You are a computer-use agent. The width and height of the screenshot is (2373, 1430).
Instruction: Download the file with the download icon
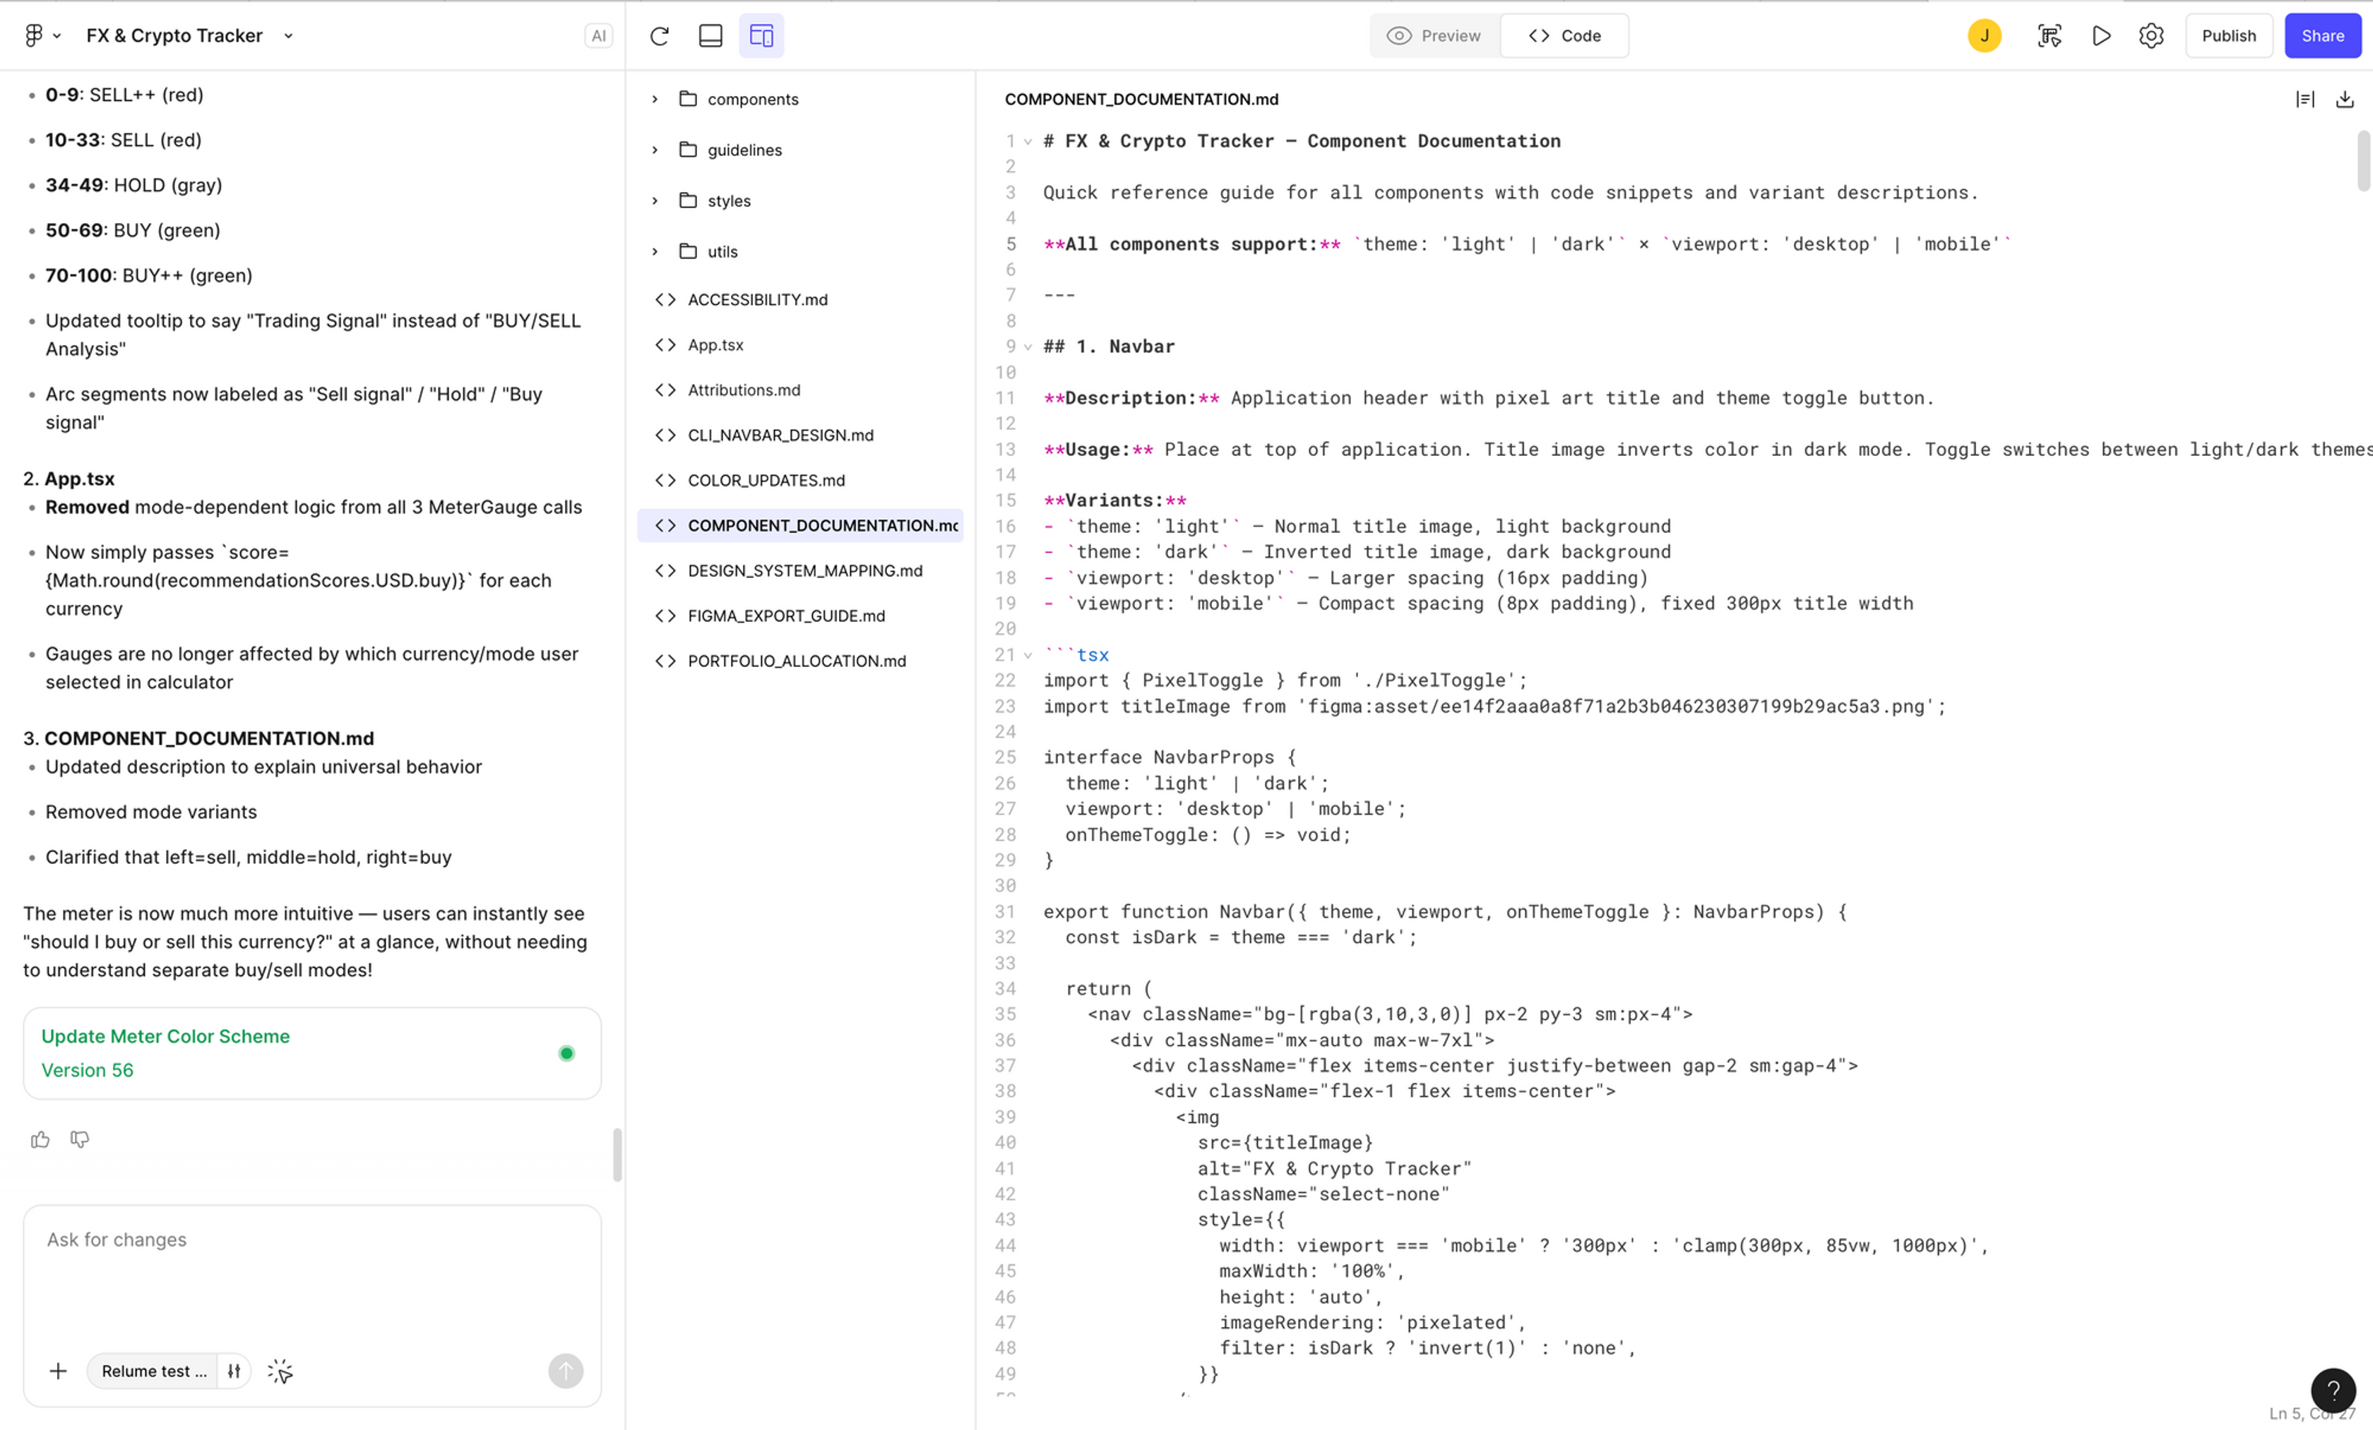(2345, 99)
